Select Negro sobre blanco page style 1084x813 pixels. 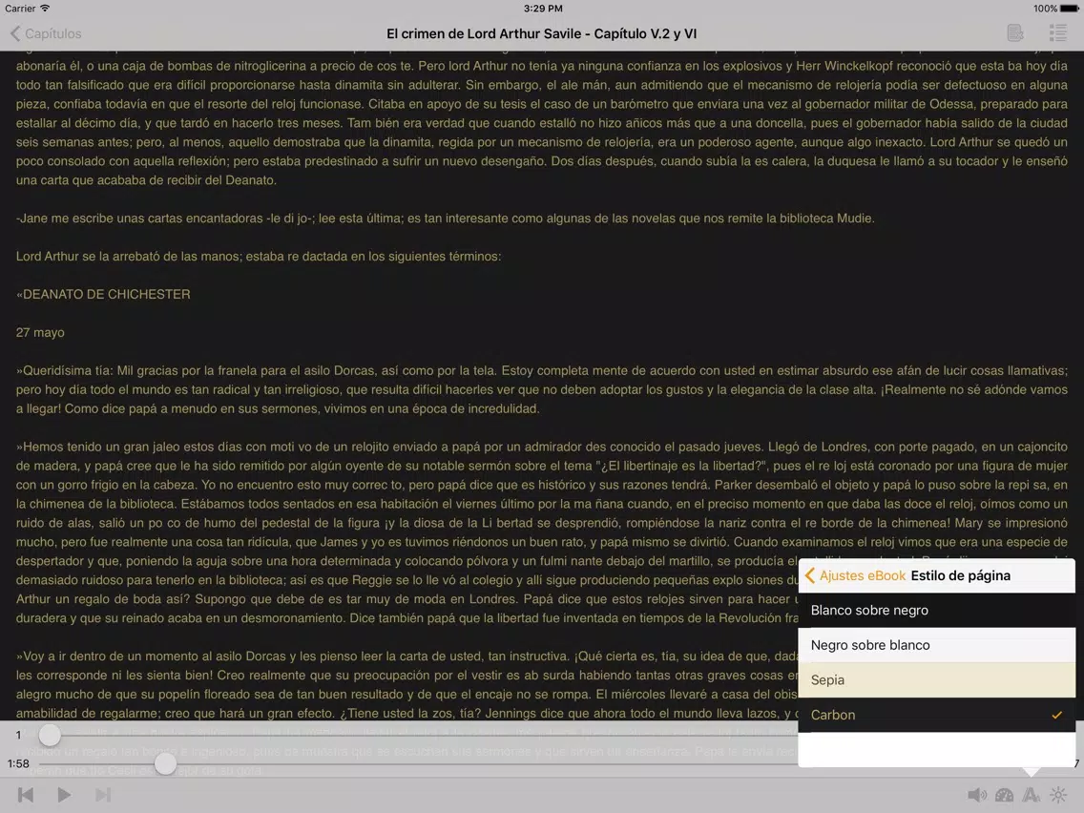click(x=936, y=645)
